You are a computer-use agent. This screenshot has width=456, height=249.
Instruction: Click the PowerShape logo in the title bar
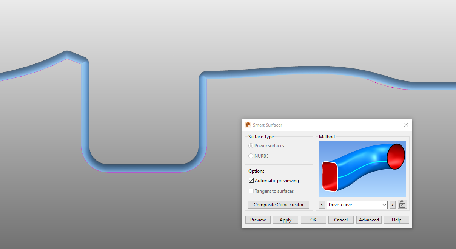248,125
